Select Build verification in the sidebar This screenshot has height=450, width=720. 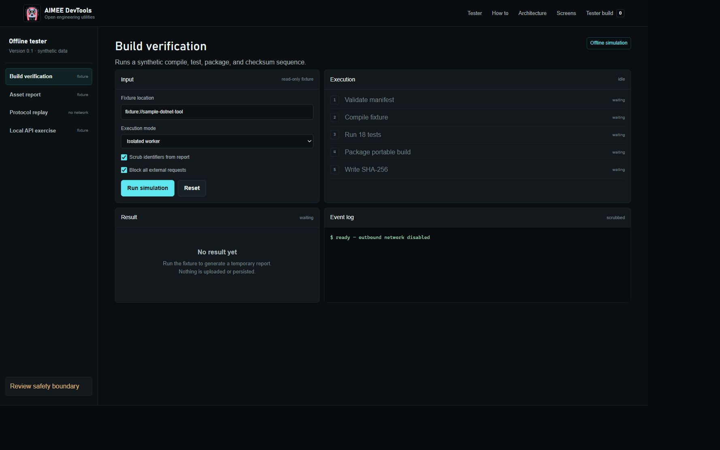(x=49, y=77)
